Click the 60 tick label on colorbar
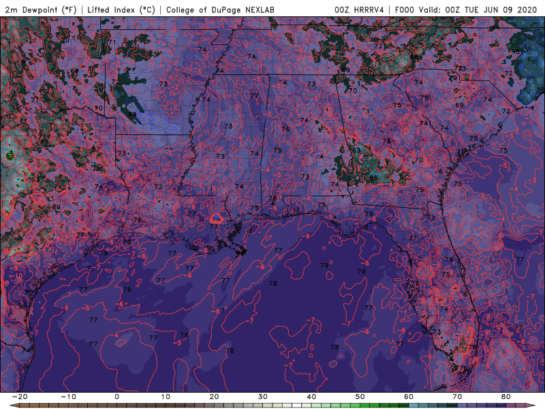This screenshot has width=545, height=409. click(409, 397)
